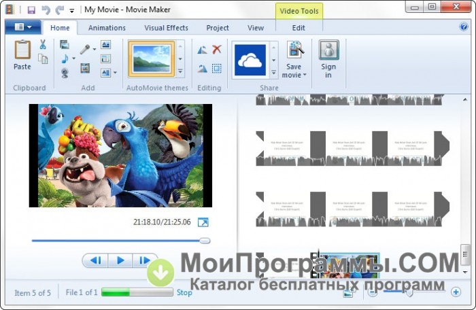Expand Share destinations gallery

[274, 73]
